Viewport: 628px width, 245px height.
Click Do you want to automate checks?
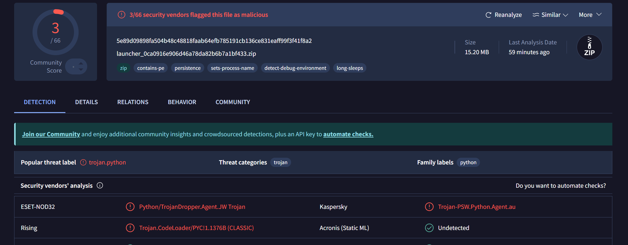pos(561,186)
